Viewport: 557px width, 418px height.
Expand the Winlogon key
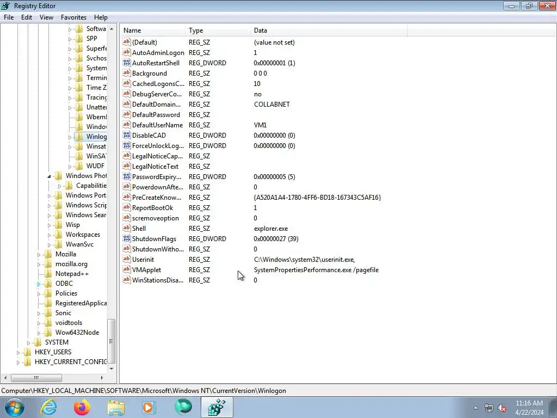coord(70,137)
